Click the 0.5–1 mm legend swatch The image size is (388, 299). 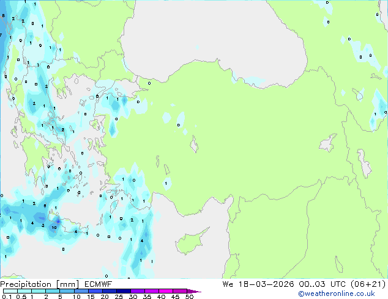click(24, 291)
